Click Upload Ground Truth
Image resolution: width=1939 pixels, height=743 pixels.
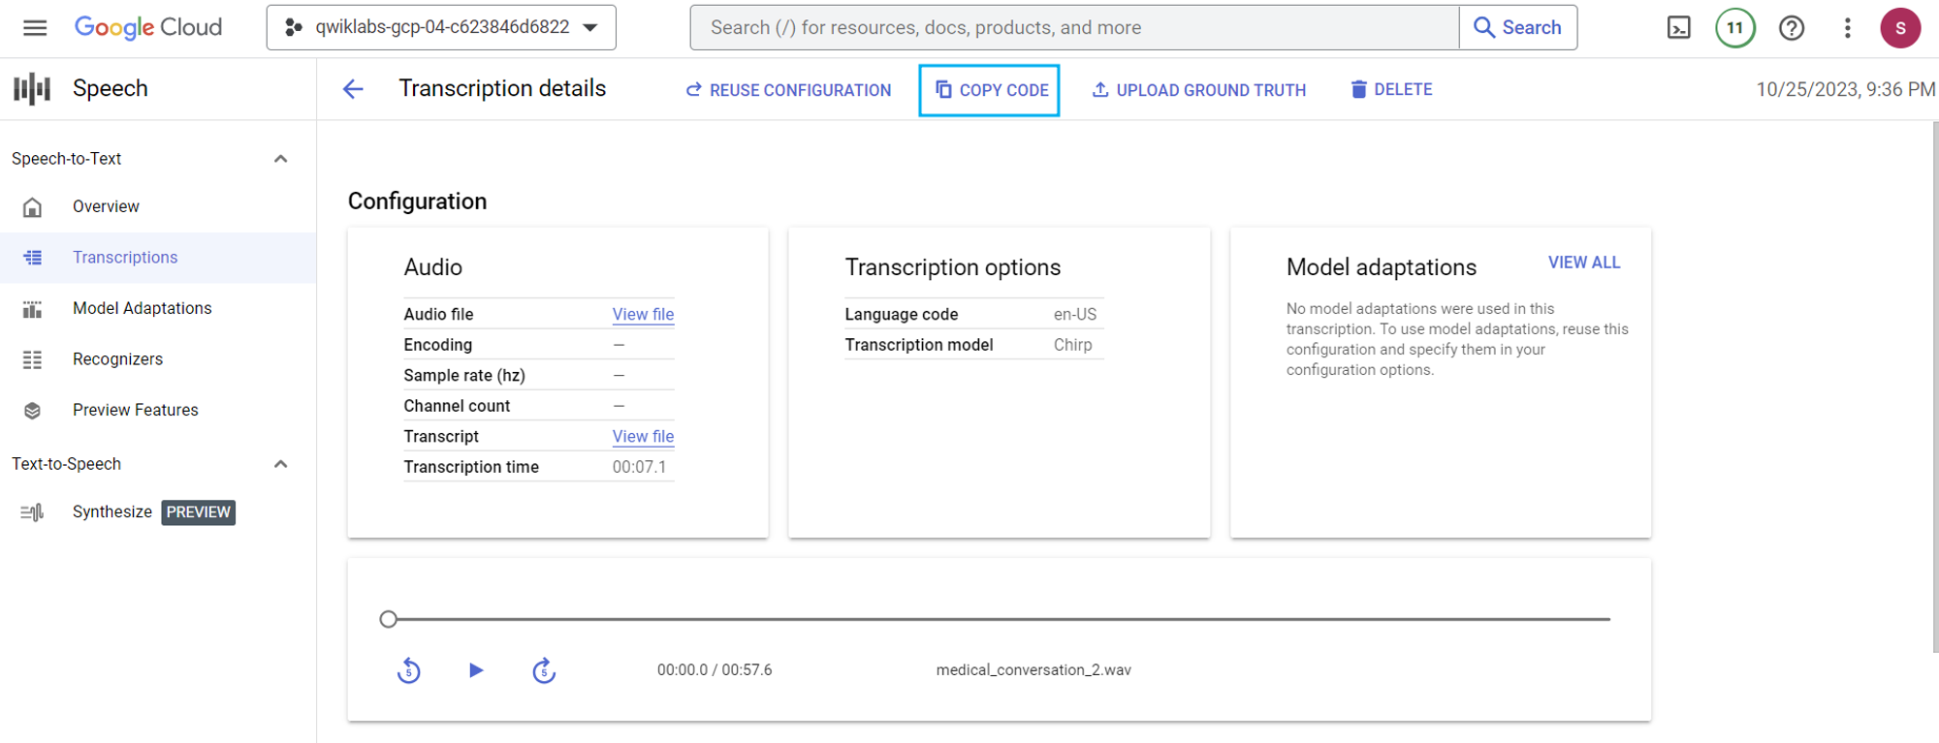pos(1199,89)
